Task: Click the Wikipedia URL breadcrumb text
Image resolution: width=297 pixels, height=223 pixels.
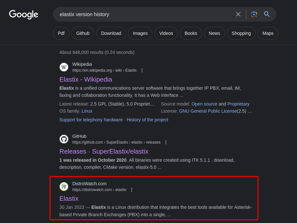Action: pyautogui.click(x=104, y=70)
